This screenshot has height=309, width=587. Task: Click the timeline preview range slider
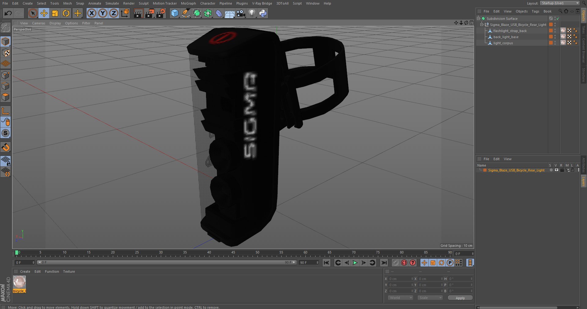click(167, 262)
